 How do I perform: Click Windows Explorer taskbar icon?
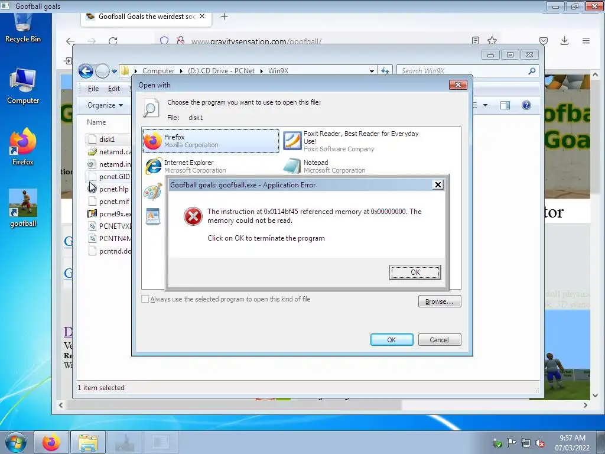(x=88, y=442)
